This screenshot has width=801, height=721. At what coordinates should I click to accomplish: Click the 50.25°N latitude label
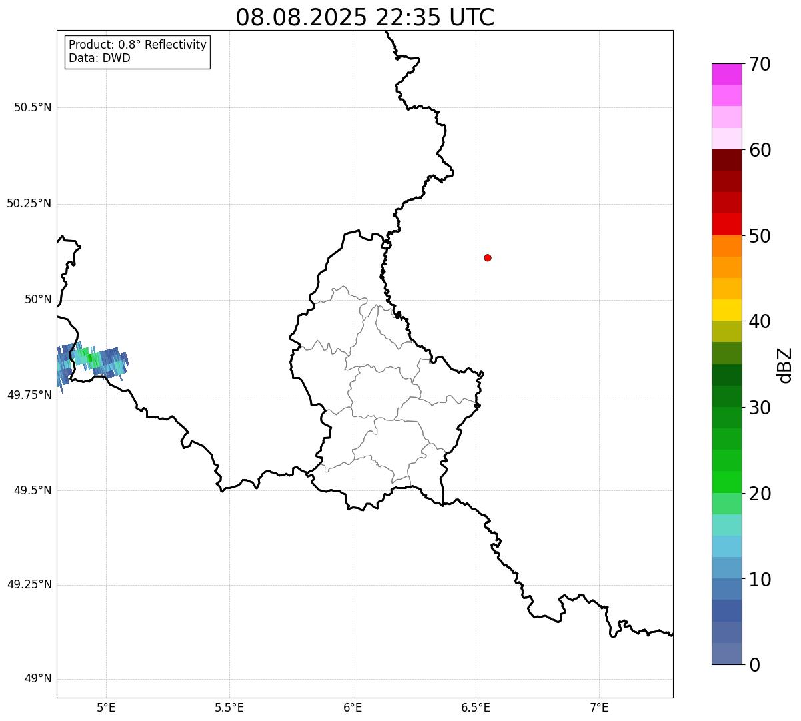coord(29,203)
